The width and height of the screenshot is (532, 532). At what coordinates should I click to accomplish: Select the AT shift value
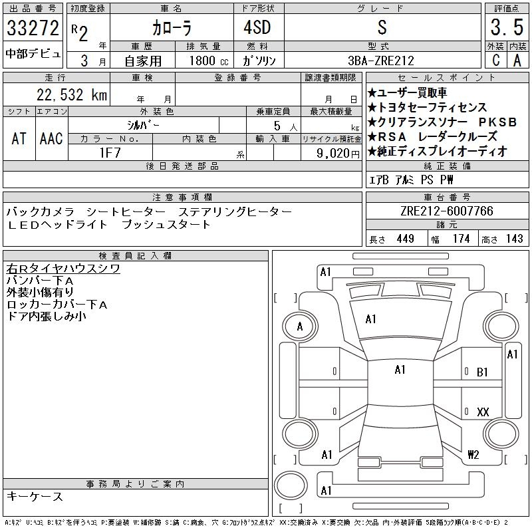pyautogui.click(x=19, y=138)
